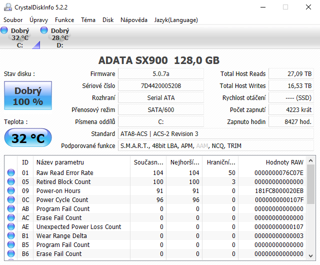Select disk C: status orb at 32 °C
This screenshot has width=320, height=265.
[4, 30]
